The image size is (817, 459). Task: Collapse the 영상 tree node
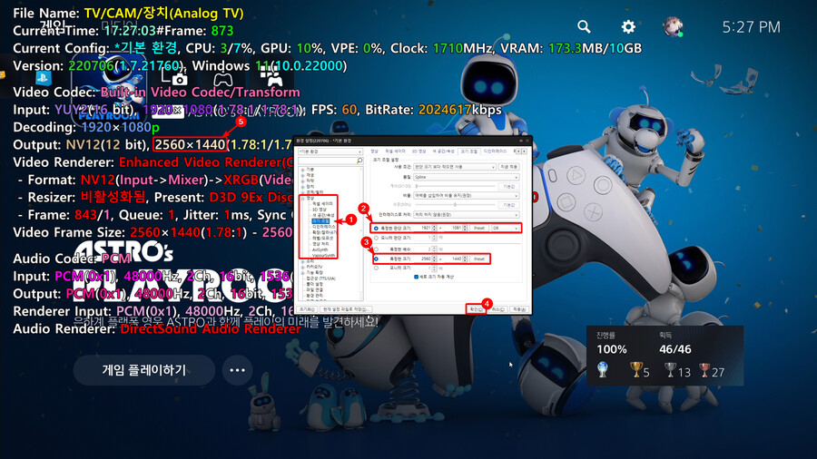pyautogui.click(x=302, y=199)
